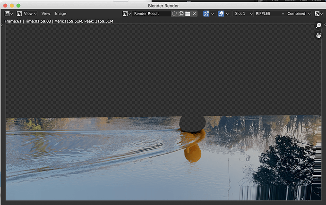Open the editor type selector

(x=9, y=14)
